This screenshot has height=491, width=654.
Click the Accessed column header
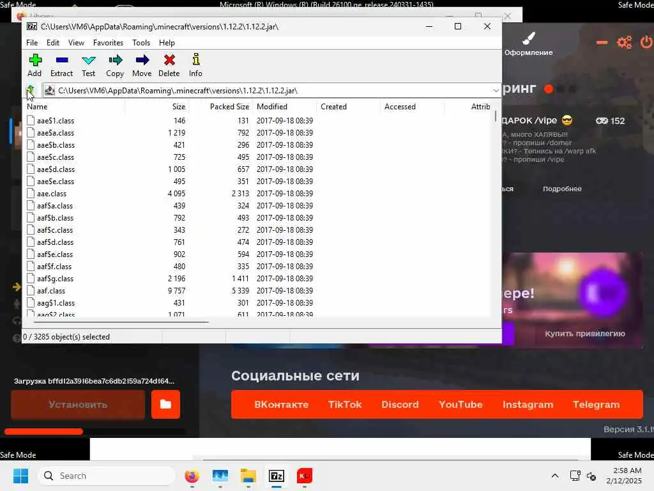click(x=412, y=107)
